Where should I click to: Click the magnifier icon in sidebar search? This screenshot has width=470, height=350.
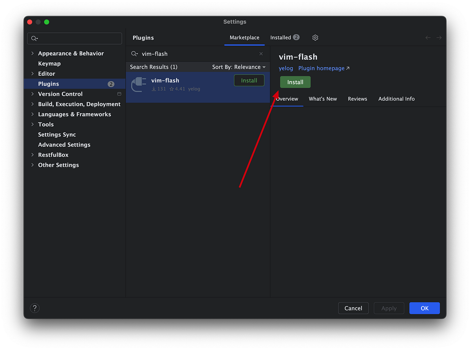click(x=34, y=38)
